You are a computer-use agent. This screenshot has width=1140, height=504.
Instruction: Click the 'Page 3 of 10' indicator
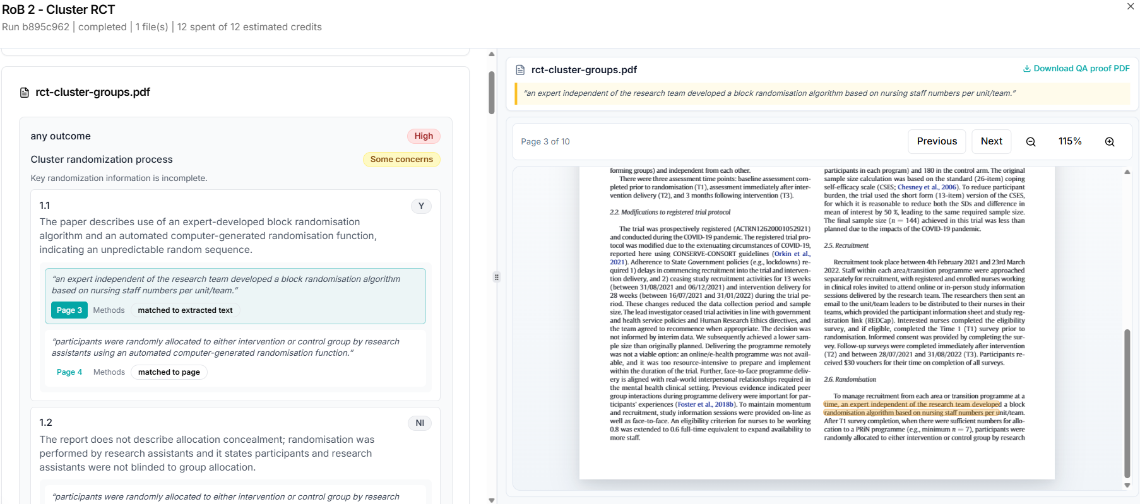(545, 142)
